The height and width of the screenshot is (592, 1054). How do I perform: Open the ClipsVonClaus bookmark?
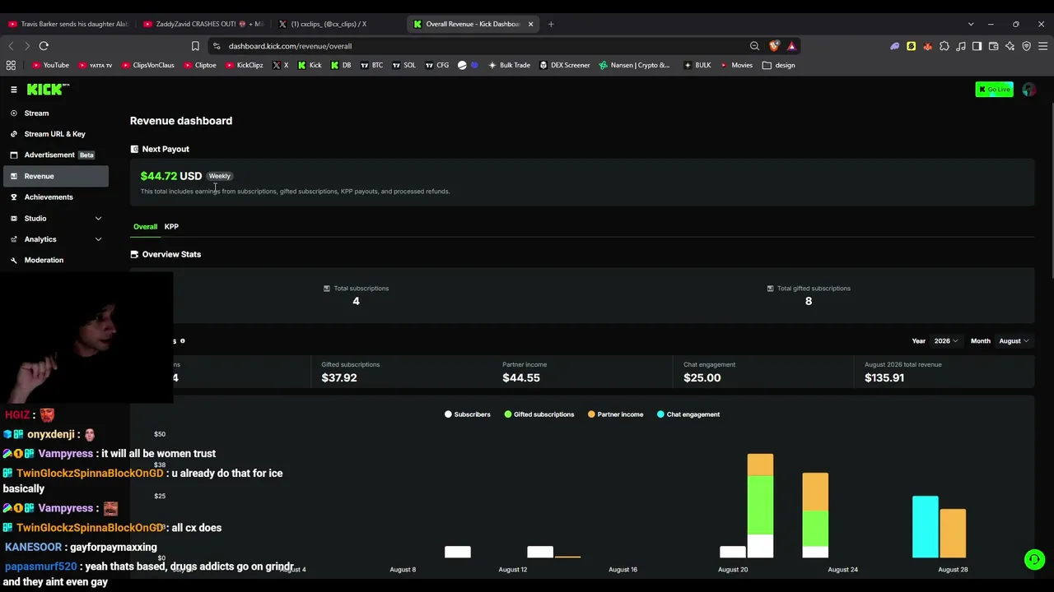[x=147, y=65]
